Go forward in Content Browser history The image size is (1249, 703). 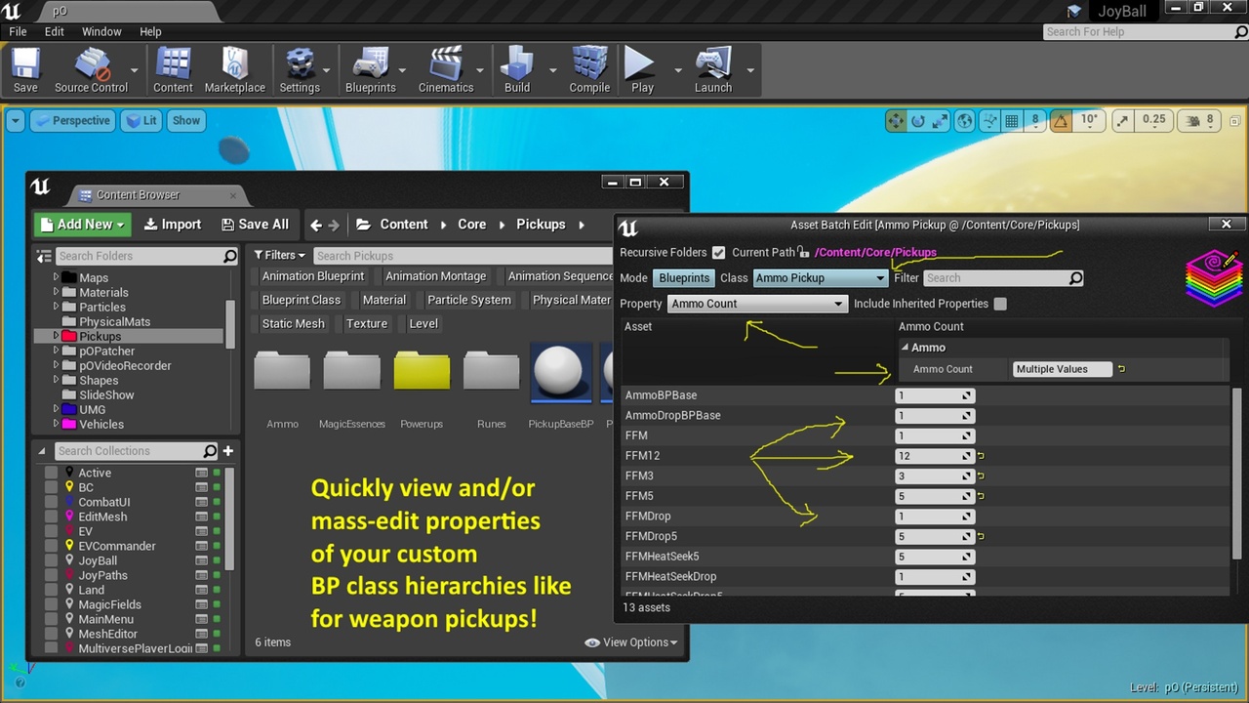coord(334,225)
